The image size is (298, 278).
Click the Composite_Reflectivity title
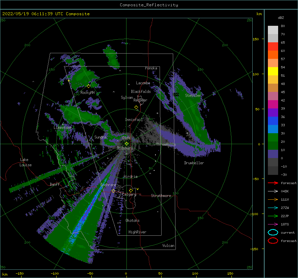pyautogui.click(x=149, y=5)
